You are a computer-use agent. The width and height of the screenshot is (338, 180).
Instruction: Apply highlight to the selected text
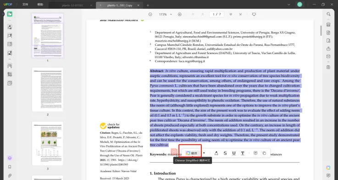(216, 153)
